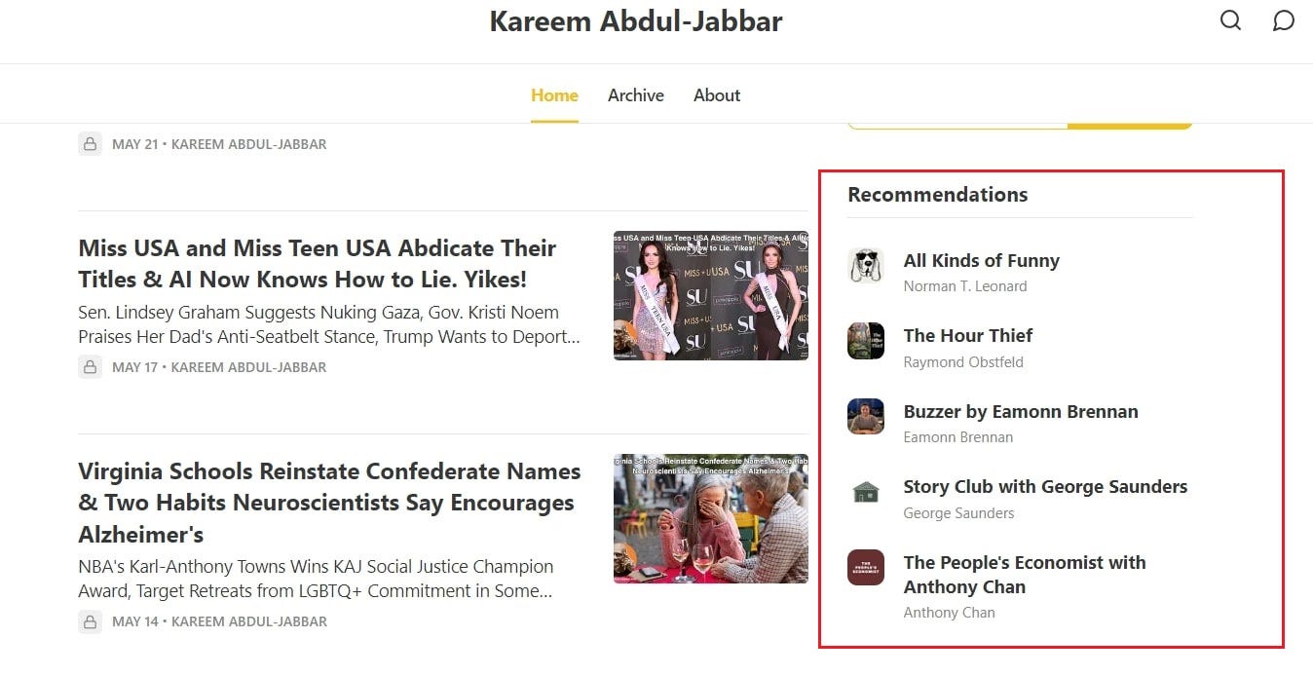The width and height of the screenshot is (1313, 676).
Task: Click the yellow subscribe button at top
Action: tap(1130, 126)
